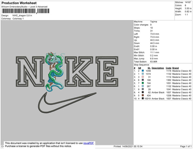The image size is (193, 149).
Task: Click the Height value '3.50 in'
Action: [188, 8]
